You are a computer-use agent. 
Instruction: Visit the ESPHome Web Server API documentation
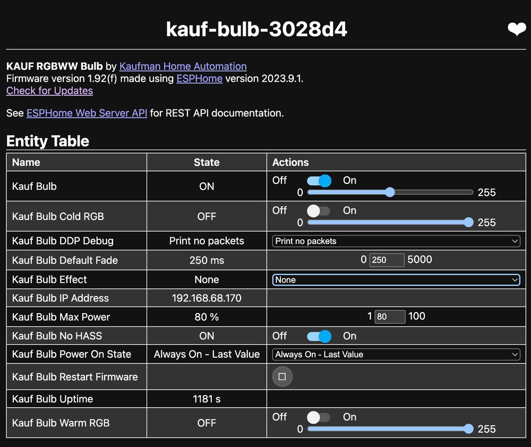(x=87, y=113)
